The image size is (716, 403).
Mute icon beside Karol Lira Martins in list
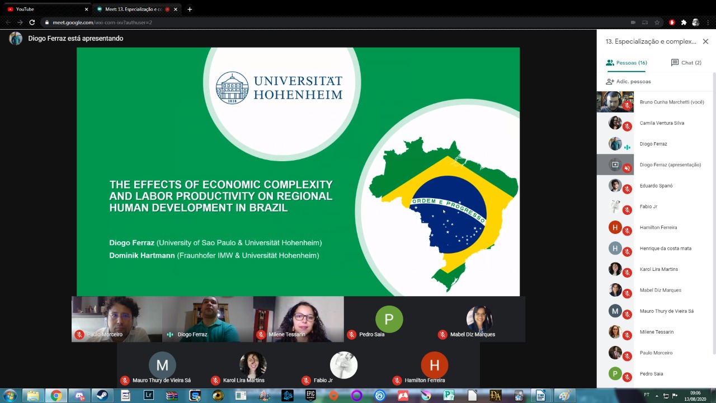pos(628,273)
